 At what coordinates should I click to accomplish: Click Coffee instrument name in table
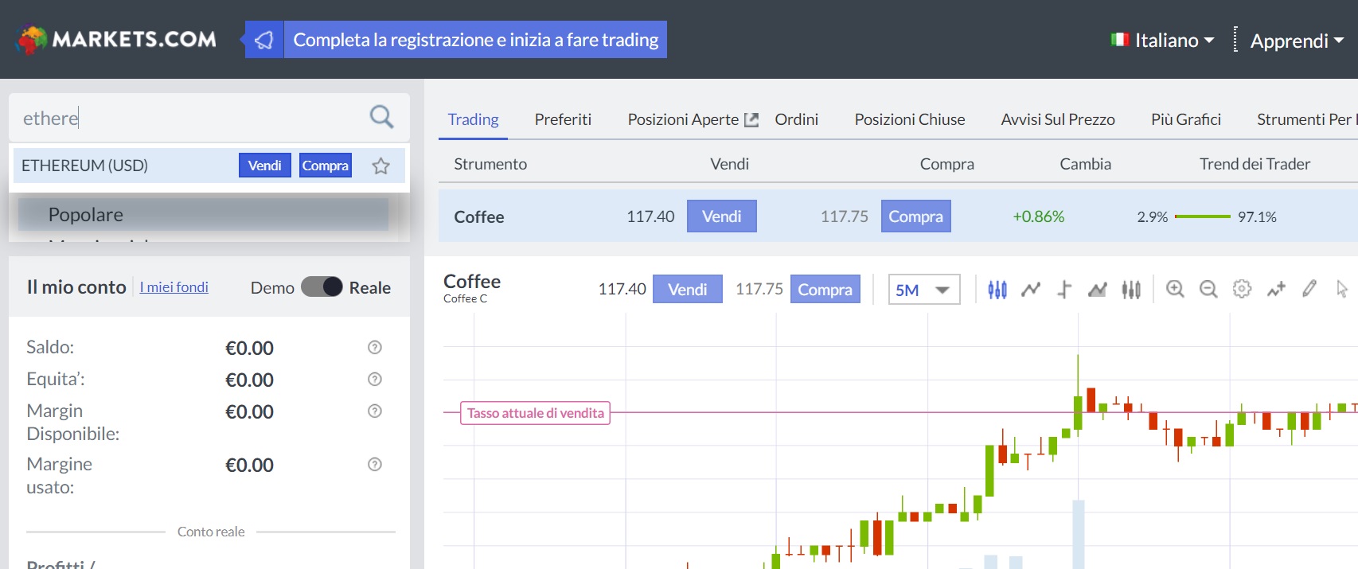(x=479, y=216)
